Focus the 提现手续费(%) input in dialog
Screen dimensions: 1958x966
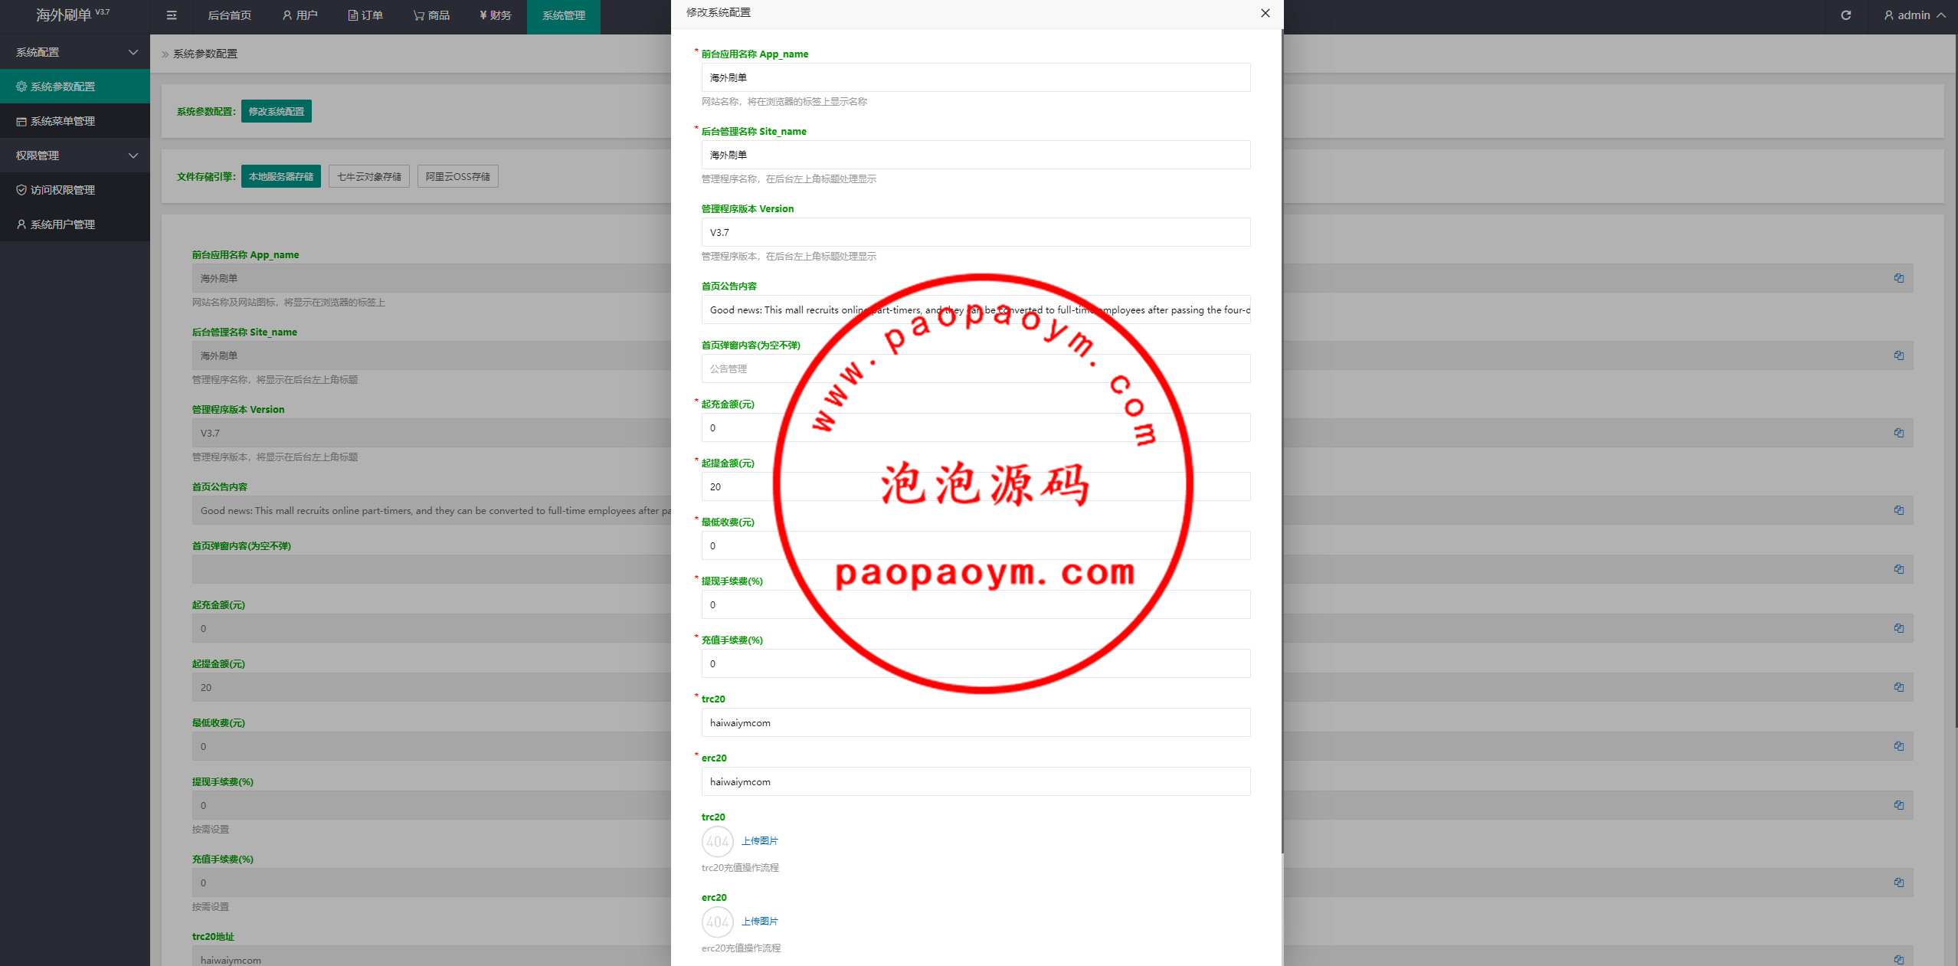pyautogui.click(x=976, y=604)
